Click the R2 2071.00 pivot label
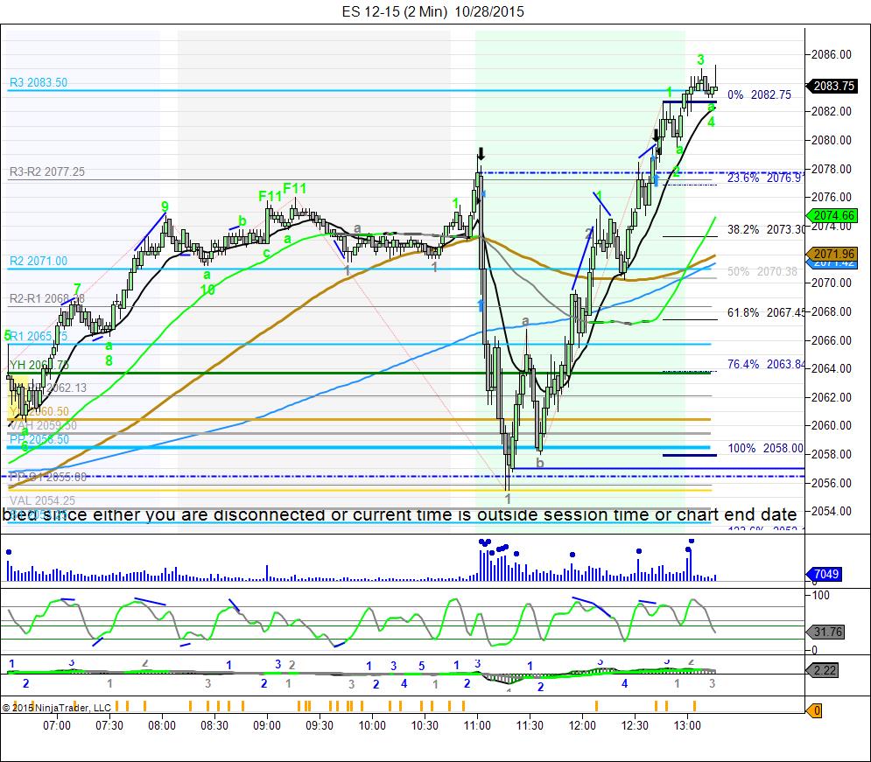871x762 pixels. coord(39,261)
